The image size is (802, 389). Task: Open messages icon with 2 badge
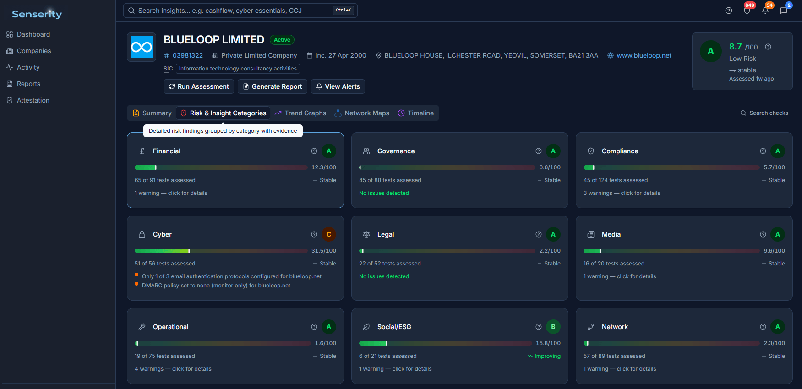pyautogui.click(x=784, y=11)
